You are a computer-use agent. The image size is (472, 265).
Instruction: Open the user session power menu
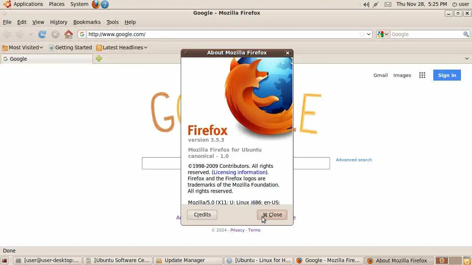click(x=461, y=4)
